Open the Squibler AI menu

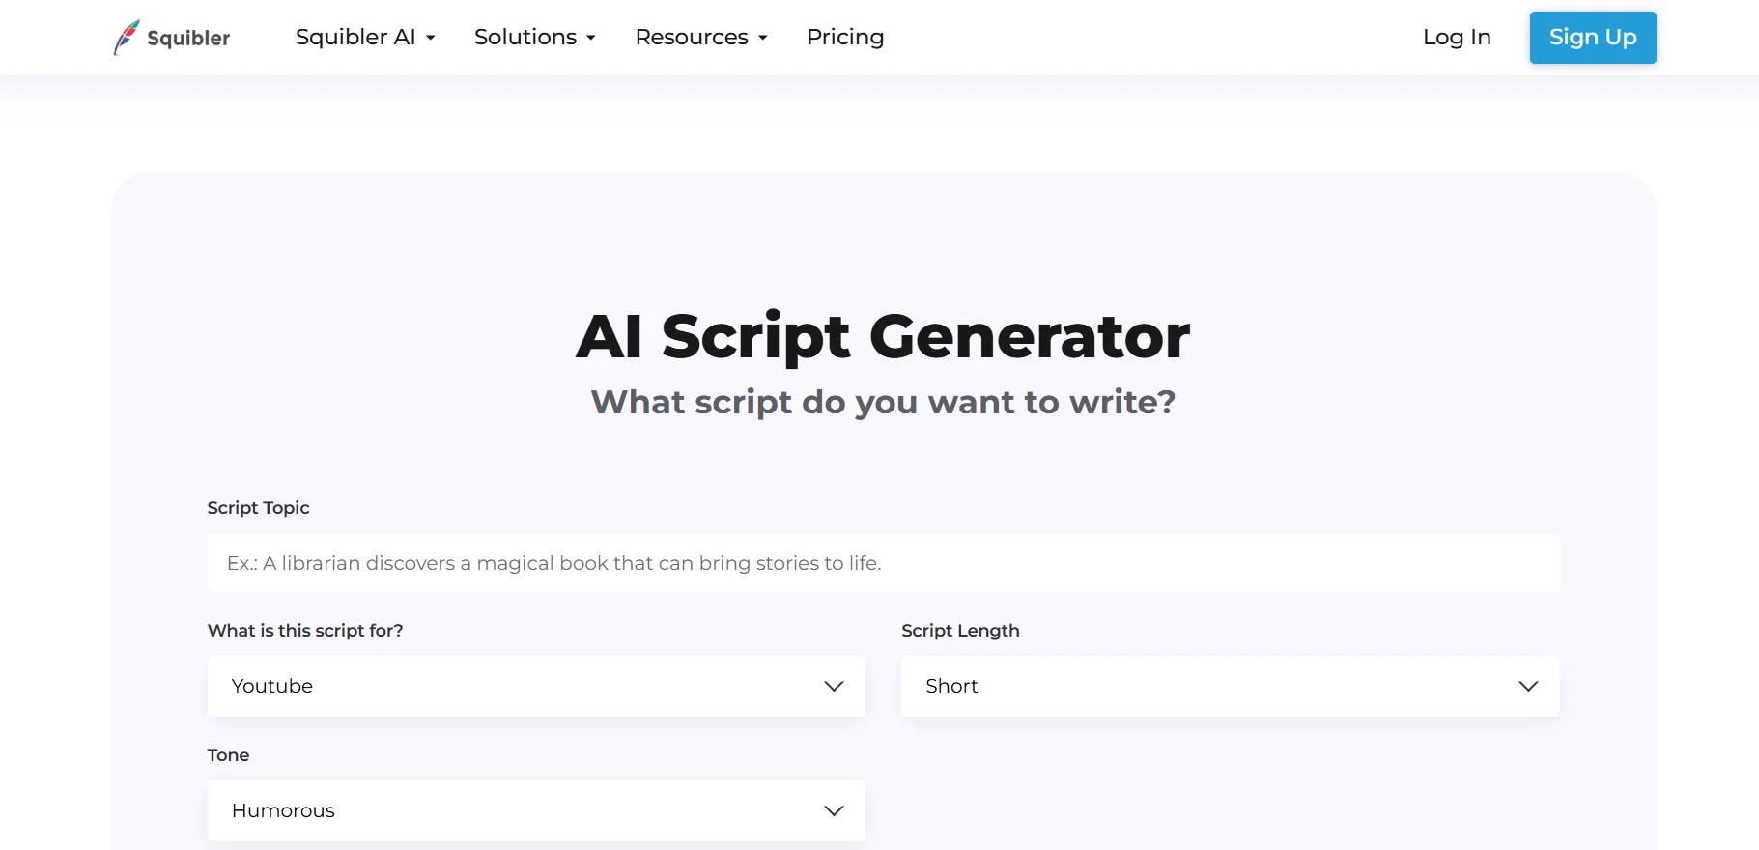pos(355,37)
